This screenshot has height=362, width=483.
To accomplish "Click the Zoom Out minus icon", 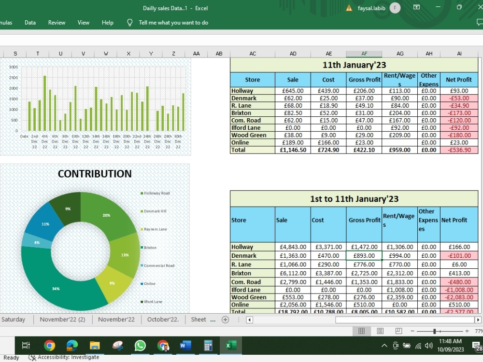I will tap(412, 331).
